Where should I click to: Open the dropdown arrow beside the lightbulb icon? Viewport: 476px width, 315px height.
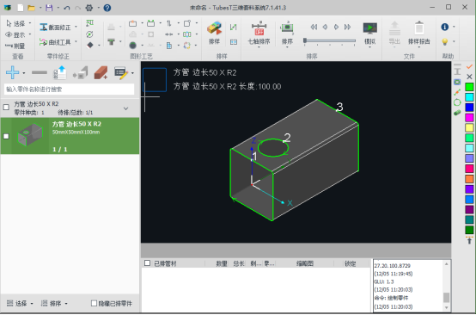(454, 41)
